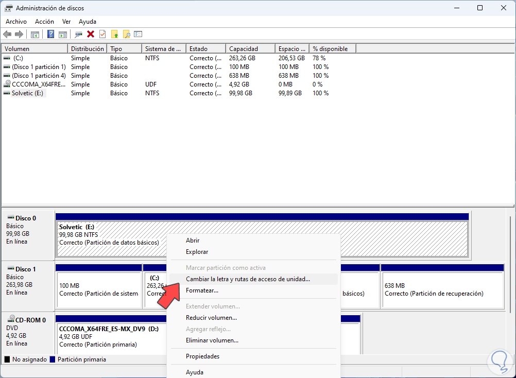The width and height of the screenshot is (516, 378).
Task: Click the 263,26 GB capacity cell
Action: 242,58
